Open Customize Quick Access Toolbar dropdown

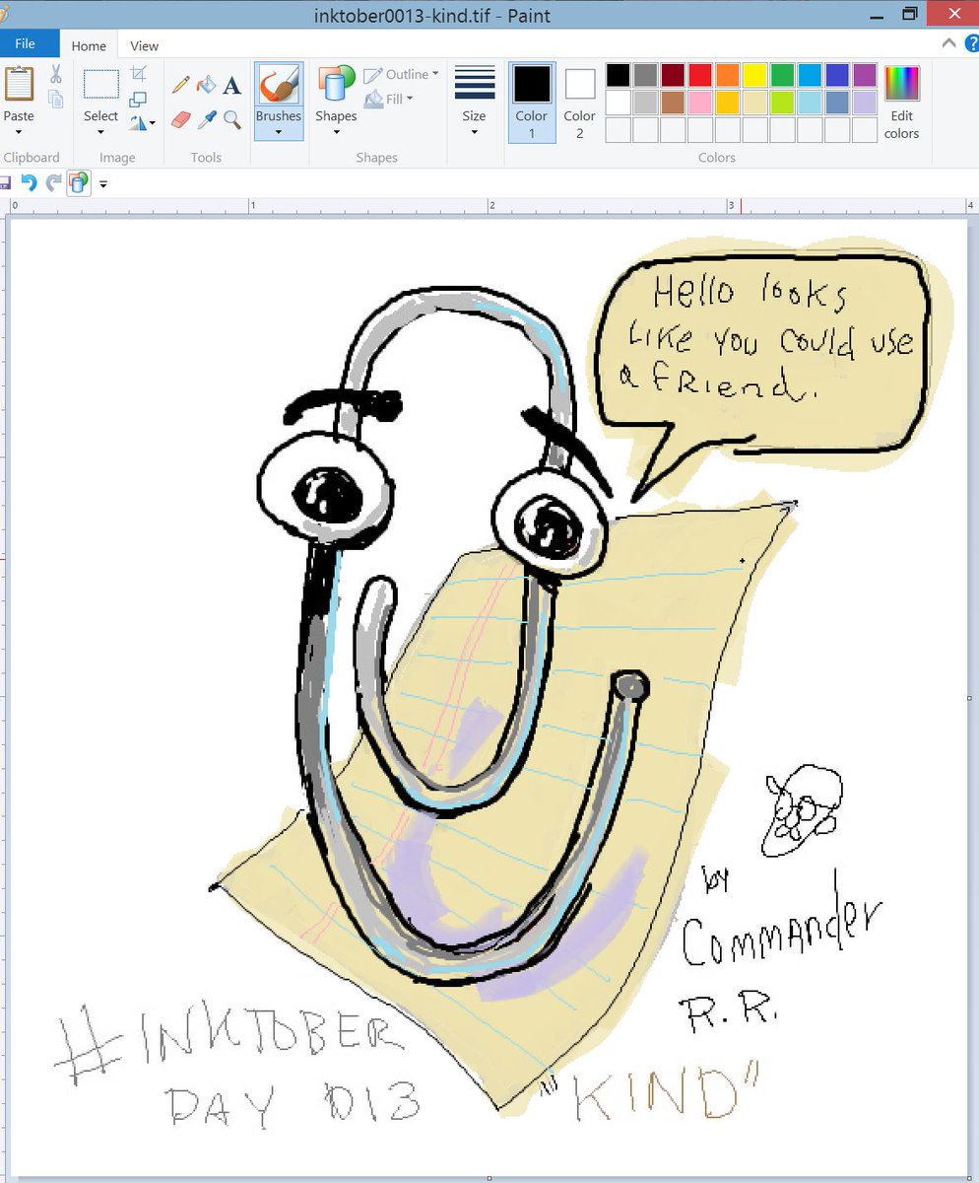[103, 183]
